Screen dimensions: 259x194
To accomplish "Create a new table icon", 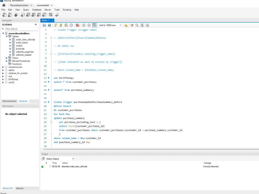I will point(28,15).
